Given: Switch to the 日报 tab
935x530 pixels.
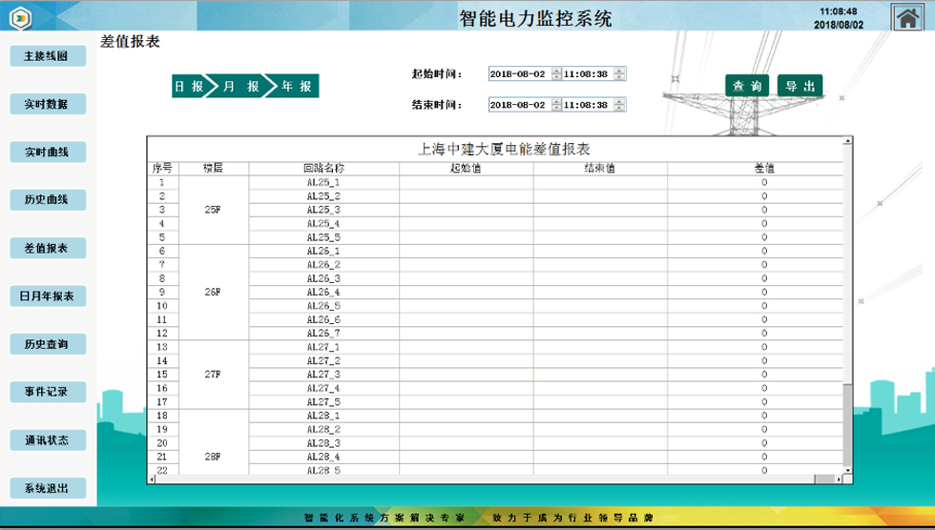Looking at the screenshot, I should [189, 87].
